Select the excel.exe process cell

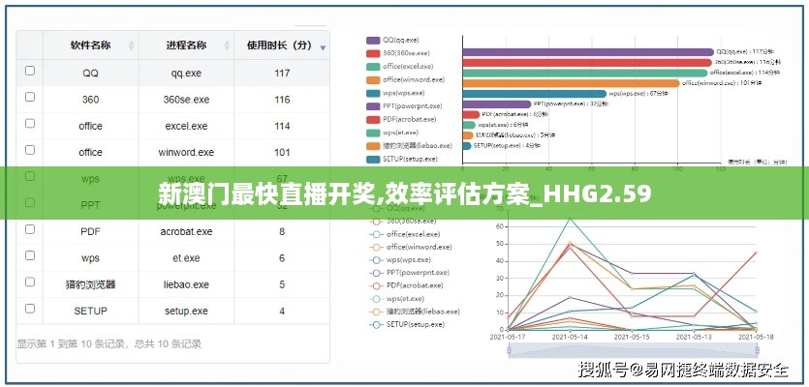coord(186,126)
